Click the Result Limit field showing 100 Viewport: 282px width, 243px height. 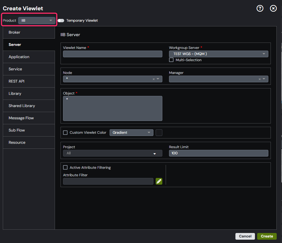(218, 153)
